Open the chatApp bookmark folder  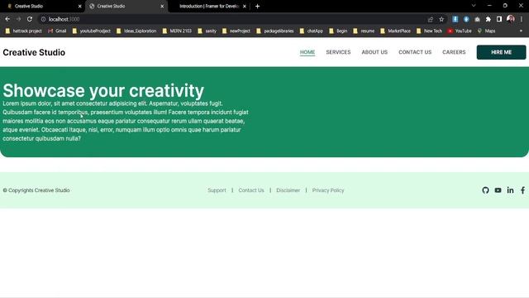coord(312,31)
